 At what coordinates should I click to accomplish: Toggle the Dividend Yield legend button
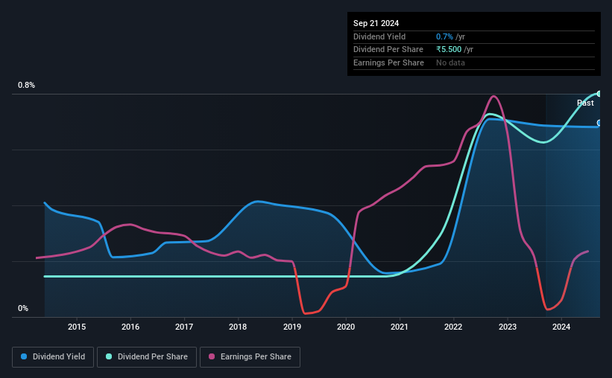click(x=53, y=356)
